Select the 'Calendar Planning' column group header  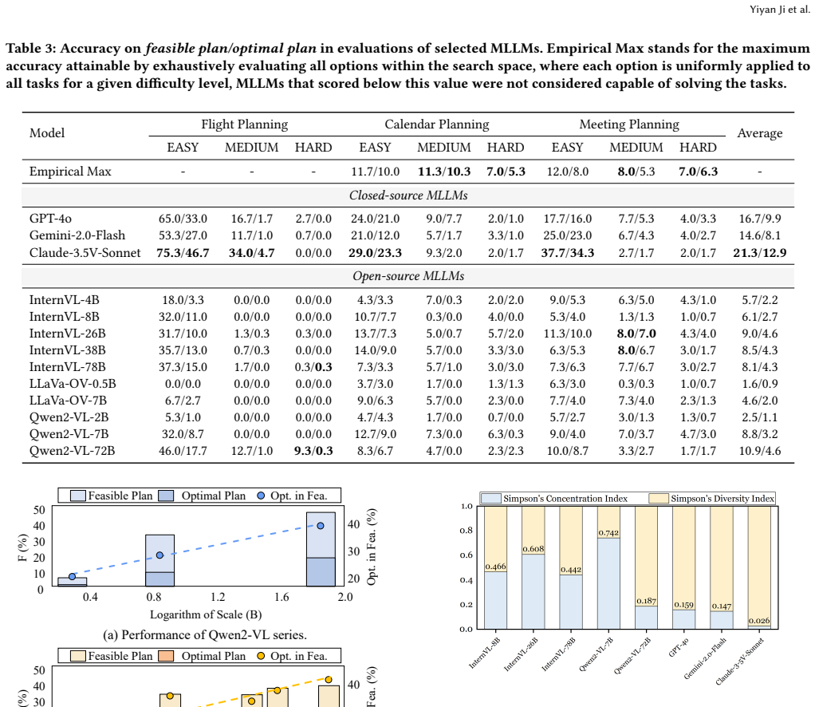[437, 124]
